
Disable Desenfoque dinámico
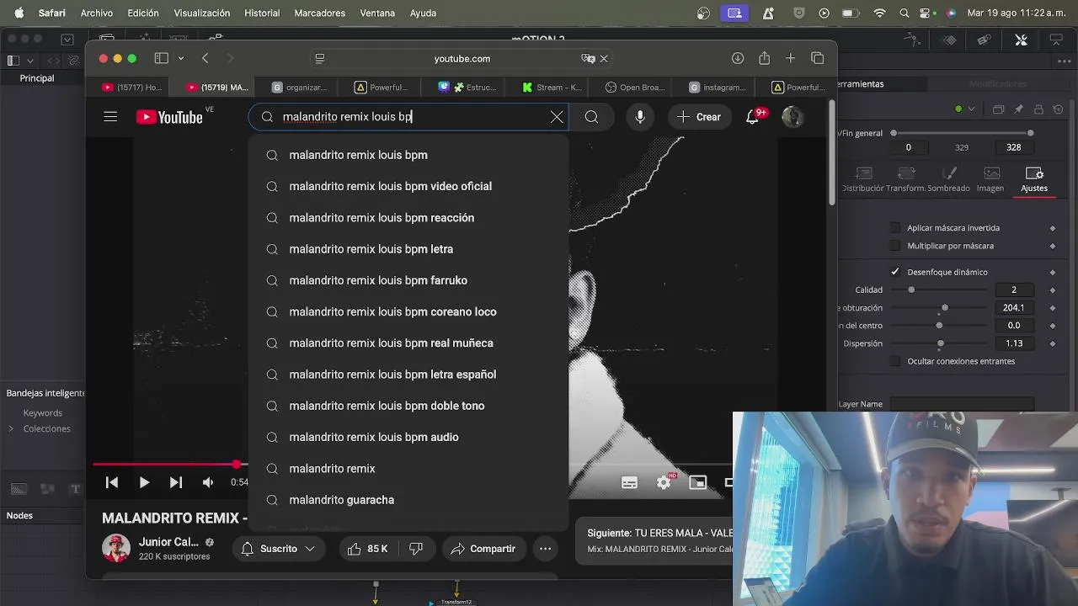pyautogui.click(x=894, y=272)
